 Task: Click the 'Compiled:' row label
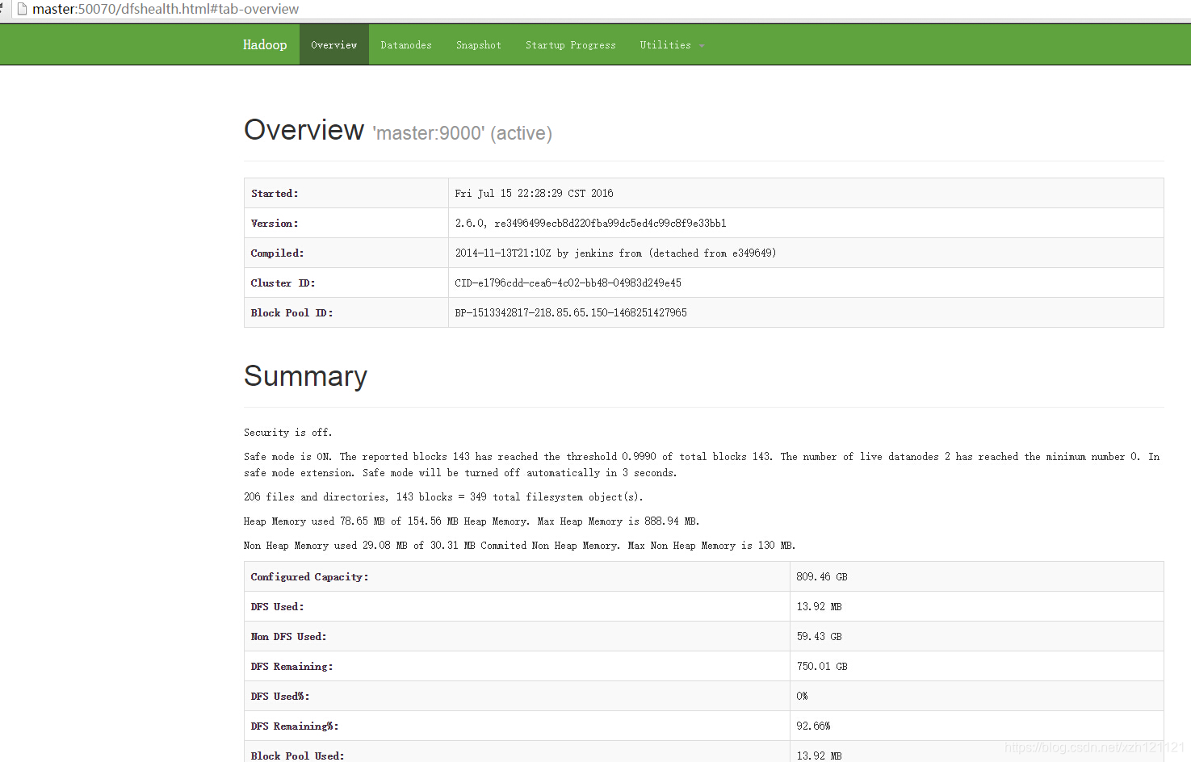coord(277,253)
